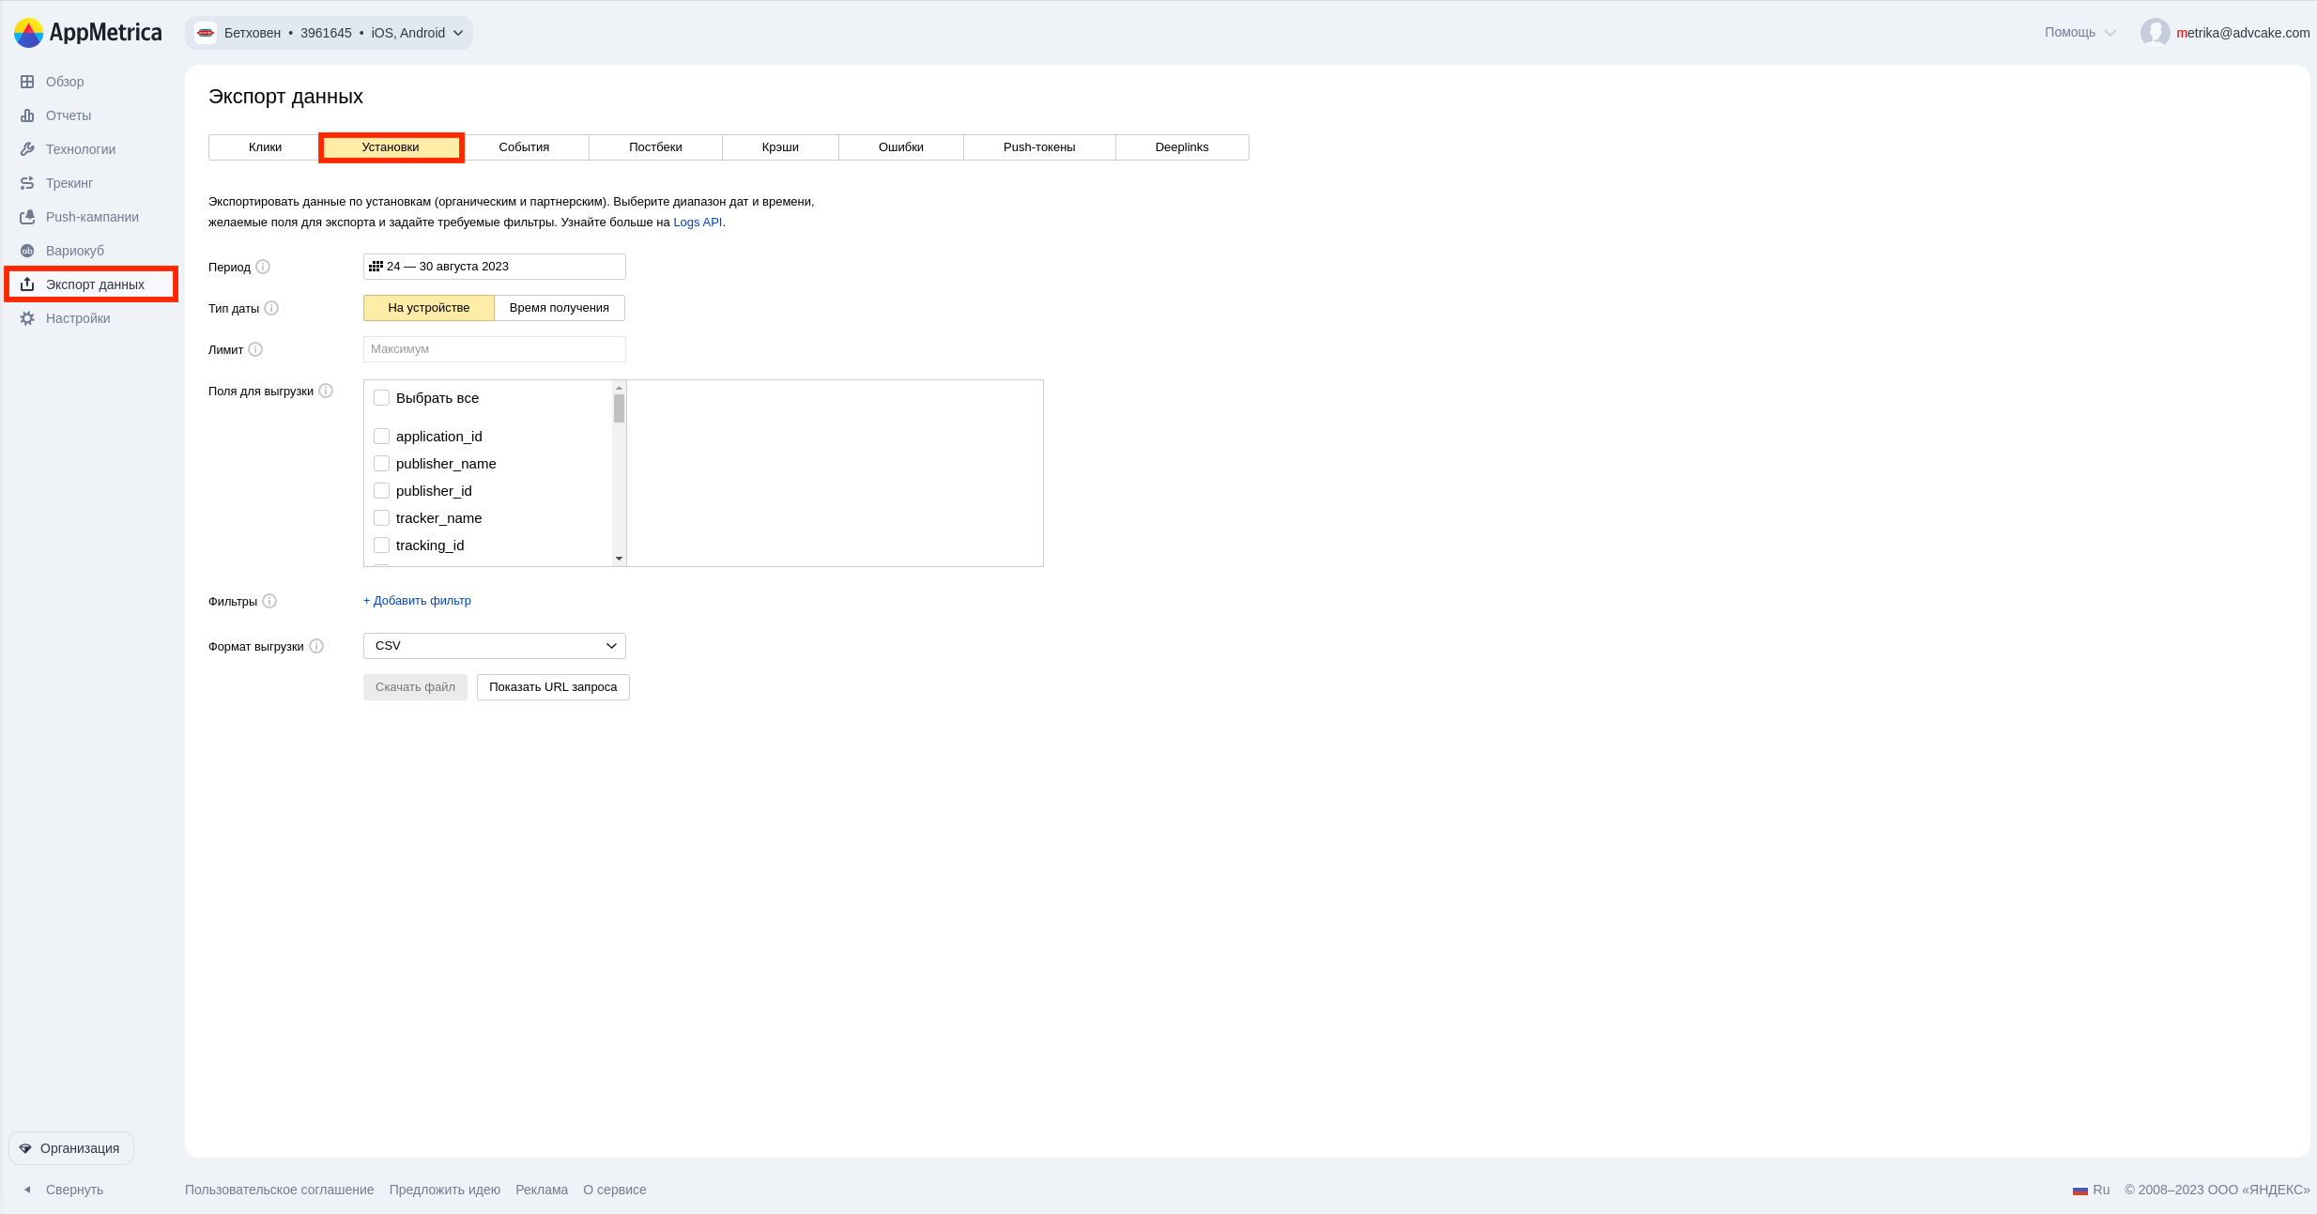Screen dimensions: 2317x1214
Task: Open the CSV format dropdown
Action: (x=495, y=646)
